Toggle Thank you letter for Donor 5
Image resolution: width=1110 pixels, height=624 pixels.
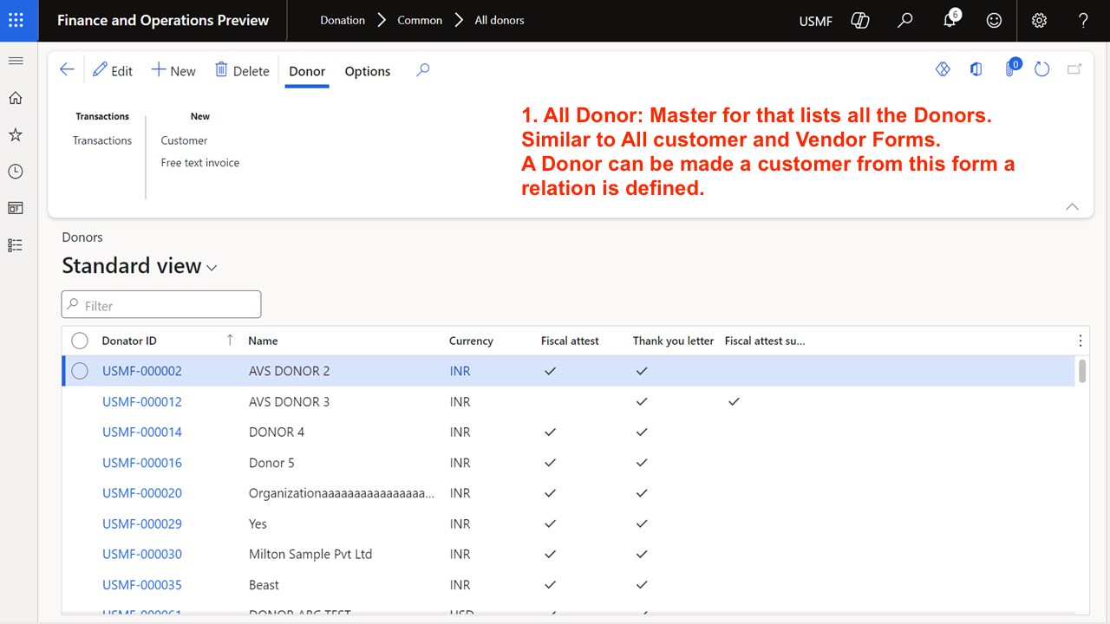(642, 463)
